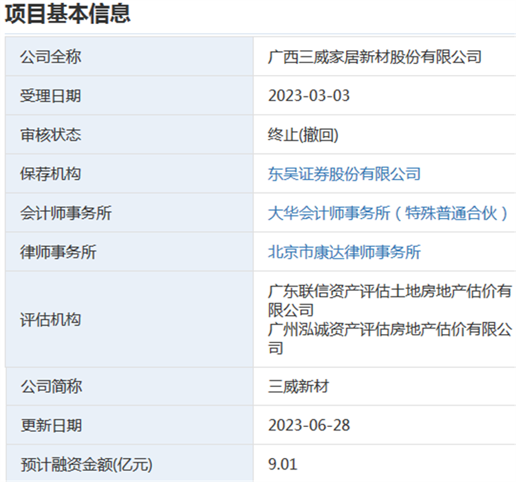Select the short name 三威新材

[x=299, y=386]
